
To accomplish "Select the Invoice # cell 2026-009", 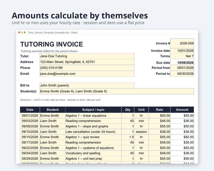I will (182, 43).
